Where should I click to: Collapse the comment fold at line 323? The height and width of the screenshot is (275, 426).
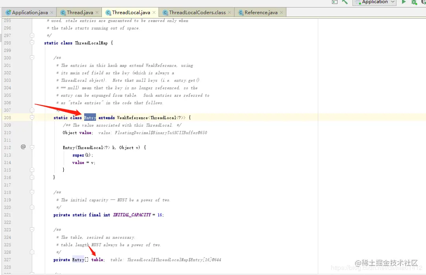point(32,230)
